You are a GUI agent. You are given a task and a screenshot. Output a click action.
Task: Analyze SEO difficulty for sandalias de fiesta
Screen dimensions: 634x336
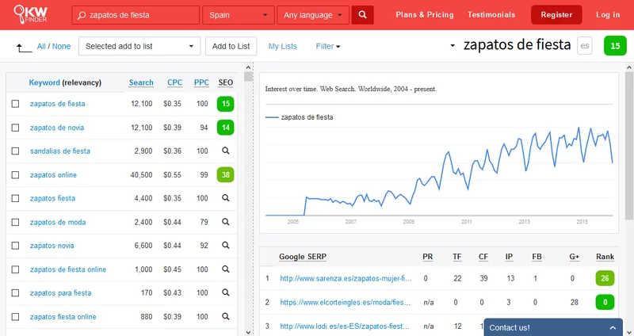(226, 151)
